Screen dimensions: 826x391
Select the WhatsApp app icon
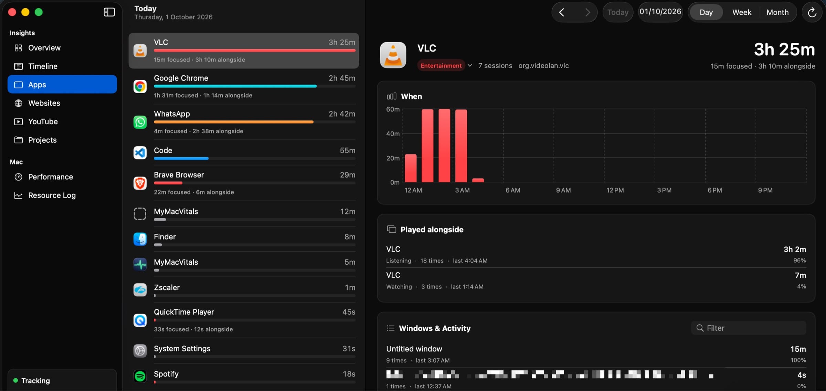140,122
